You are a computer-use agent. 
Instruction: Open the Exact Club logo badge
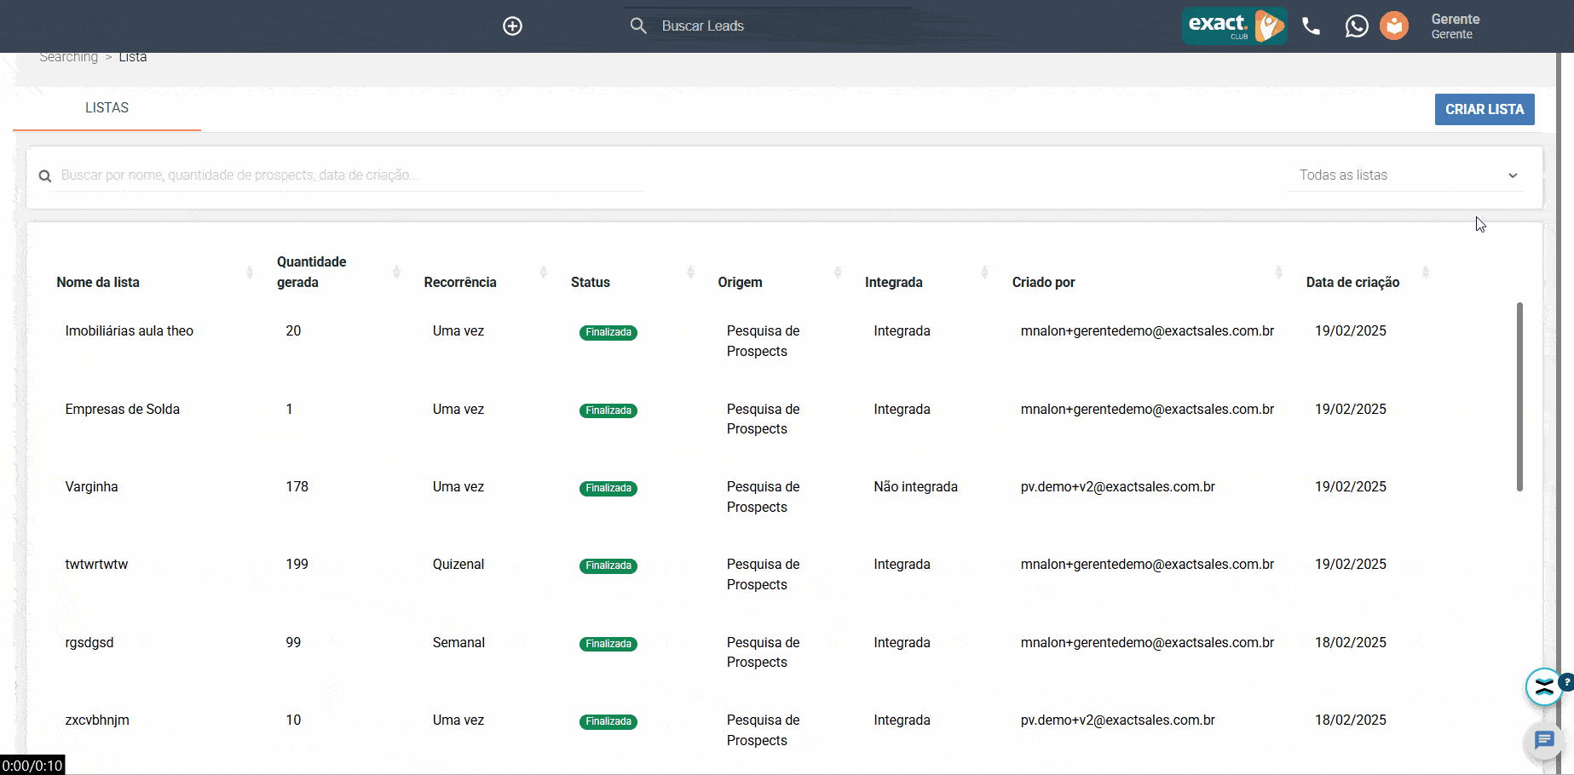pos(1234,26)
